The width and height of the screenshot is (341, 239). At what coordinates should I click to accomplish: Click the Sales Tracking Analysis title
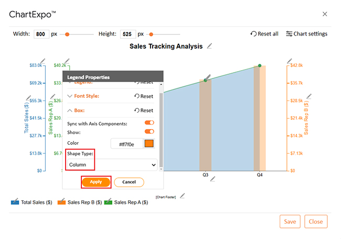(x=166, y=46)
